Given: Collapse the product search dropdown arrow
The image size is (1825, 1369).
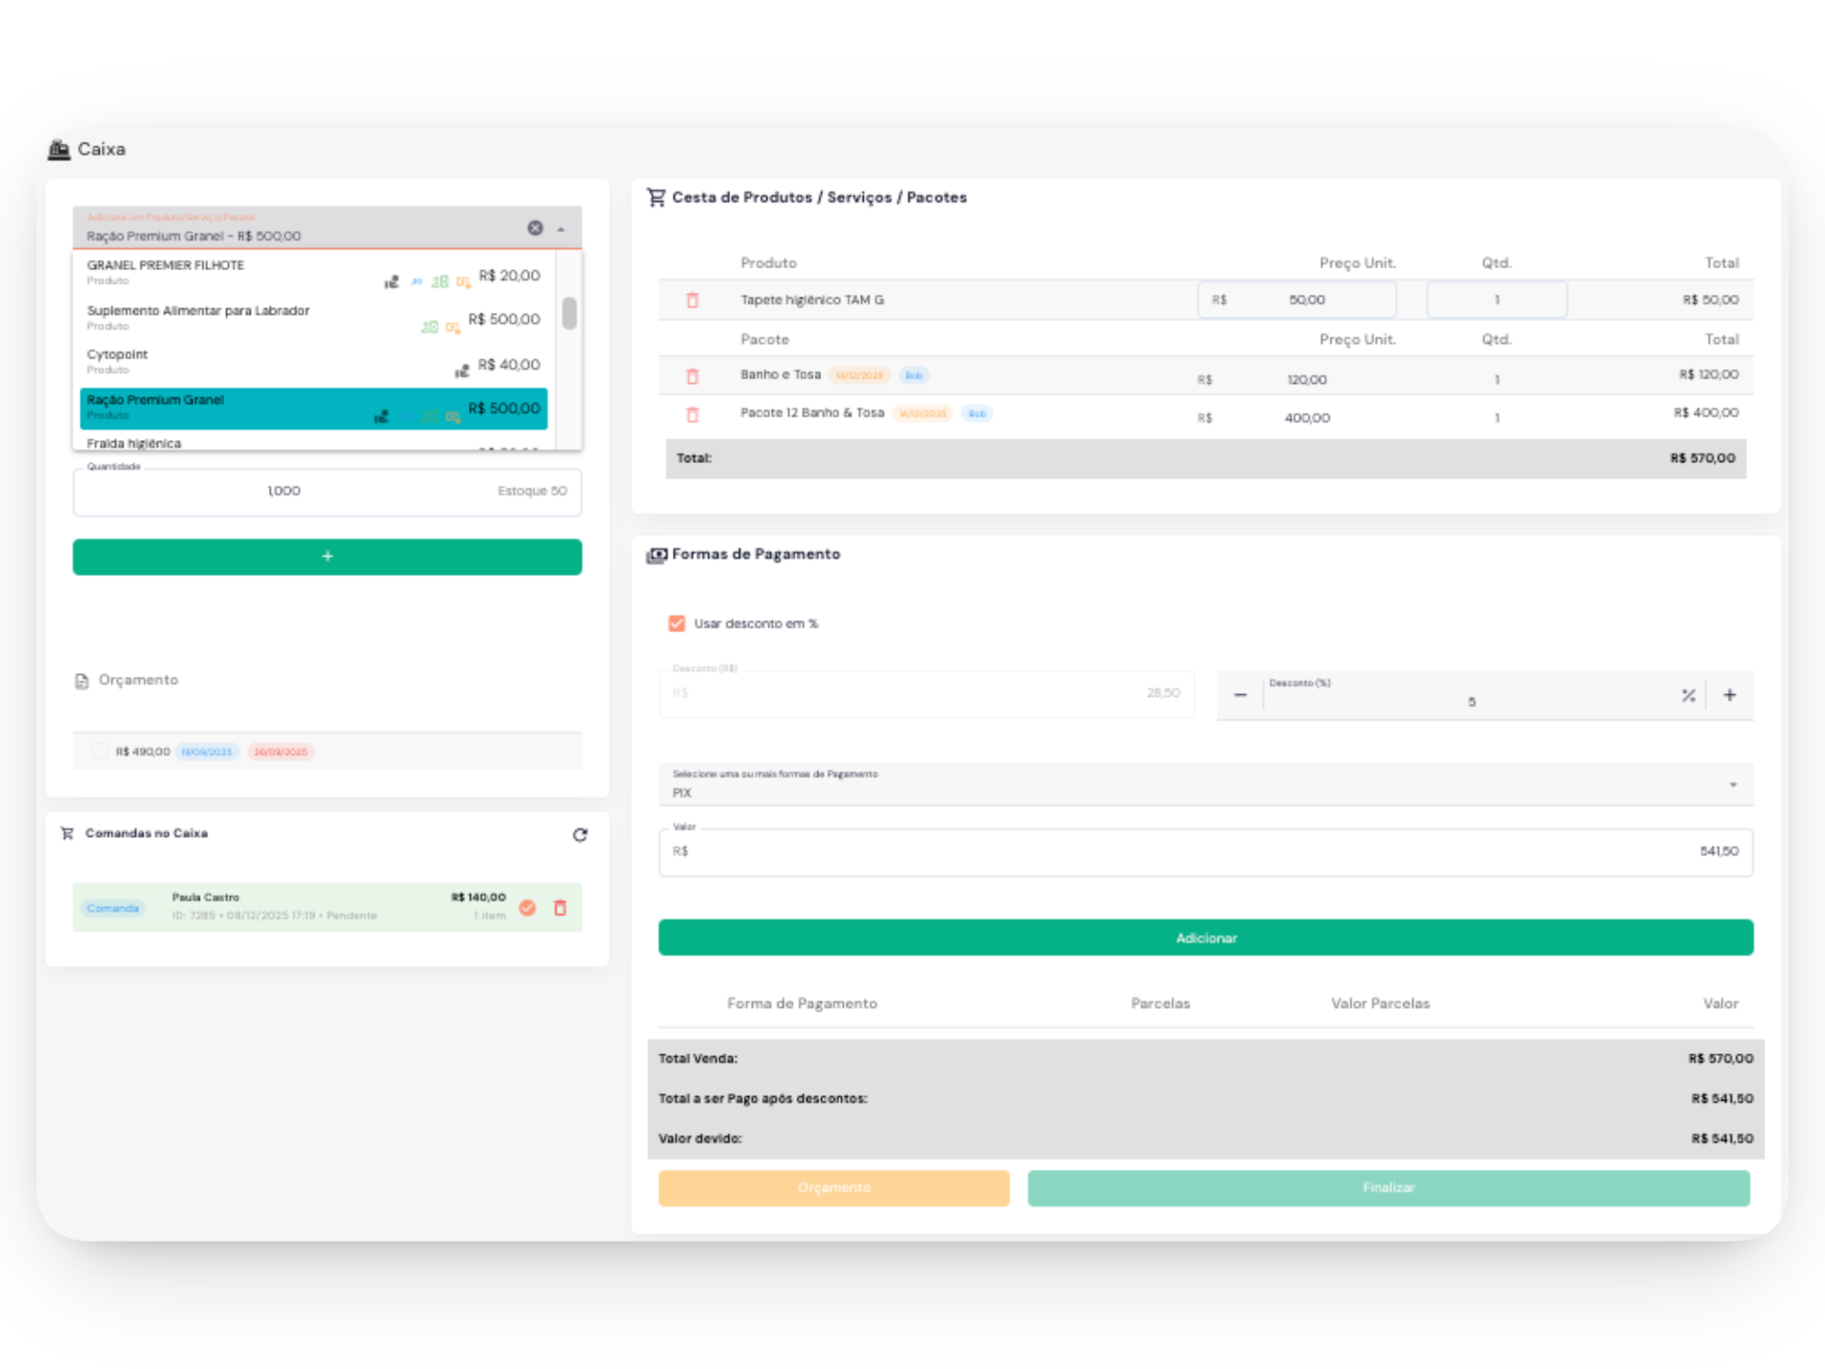Looking at the screenshot, I should (561, 229).
